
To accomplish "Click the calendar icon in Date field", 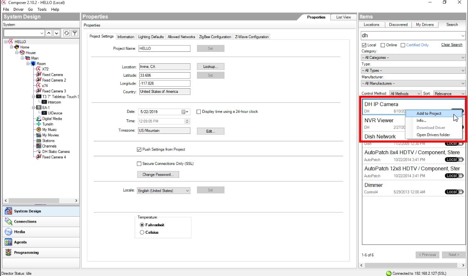I will click(184, 112).
